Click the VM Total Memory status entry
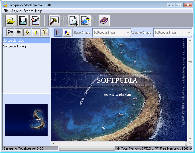This screenshot has width=195, height=153. [135, 148]
